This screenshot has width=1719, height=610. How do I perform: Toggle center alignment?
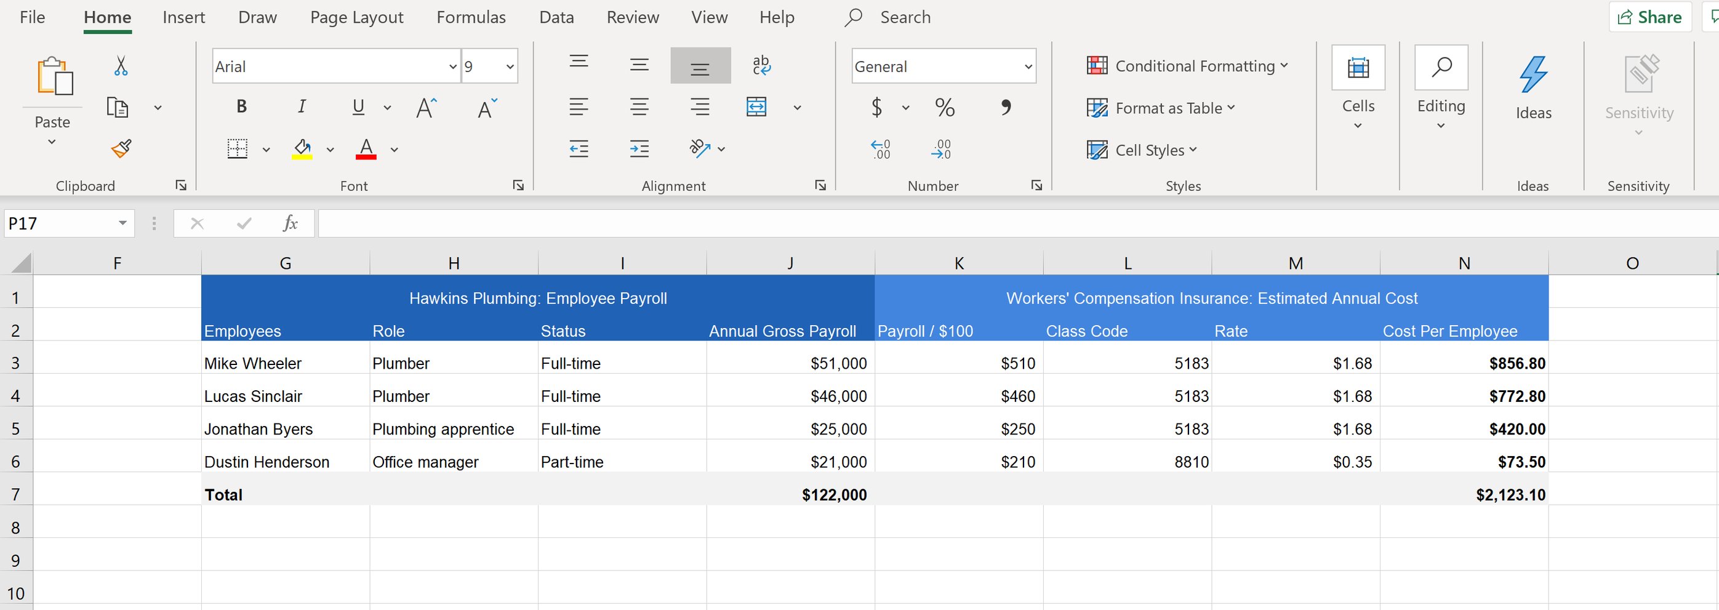click(639, 106)
